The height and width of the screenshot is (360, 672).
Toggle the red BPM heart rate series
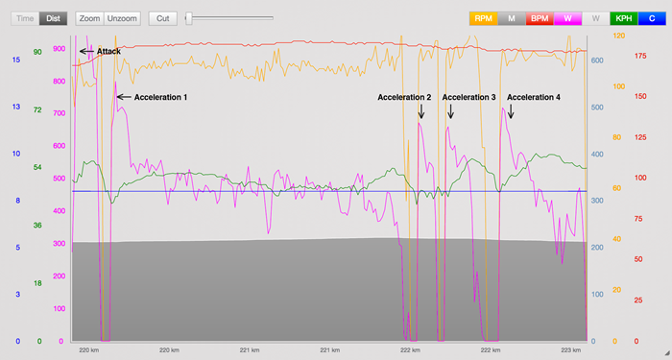tap(540, 18)
